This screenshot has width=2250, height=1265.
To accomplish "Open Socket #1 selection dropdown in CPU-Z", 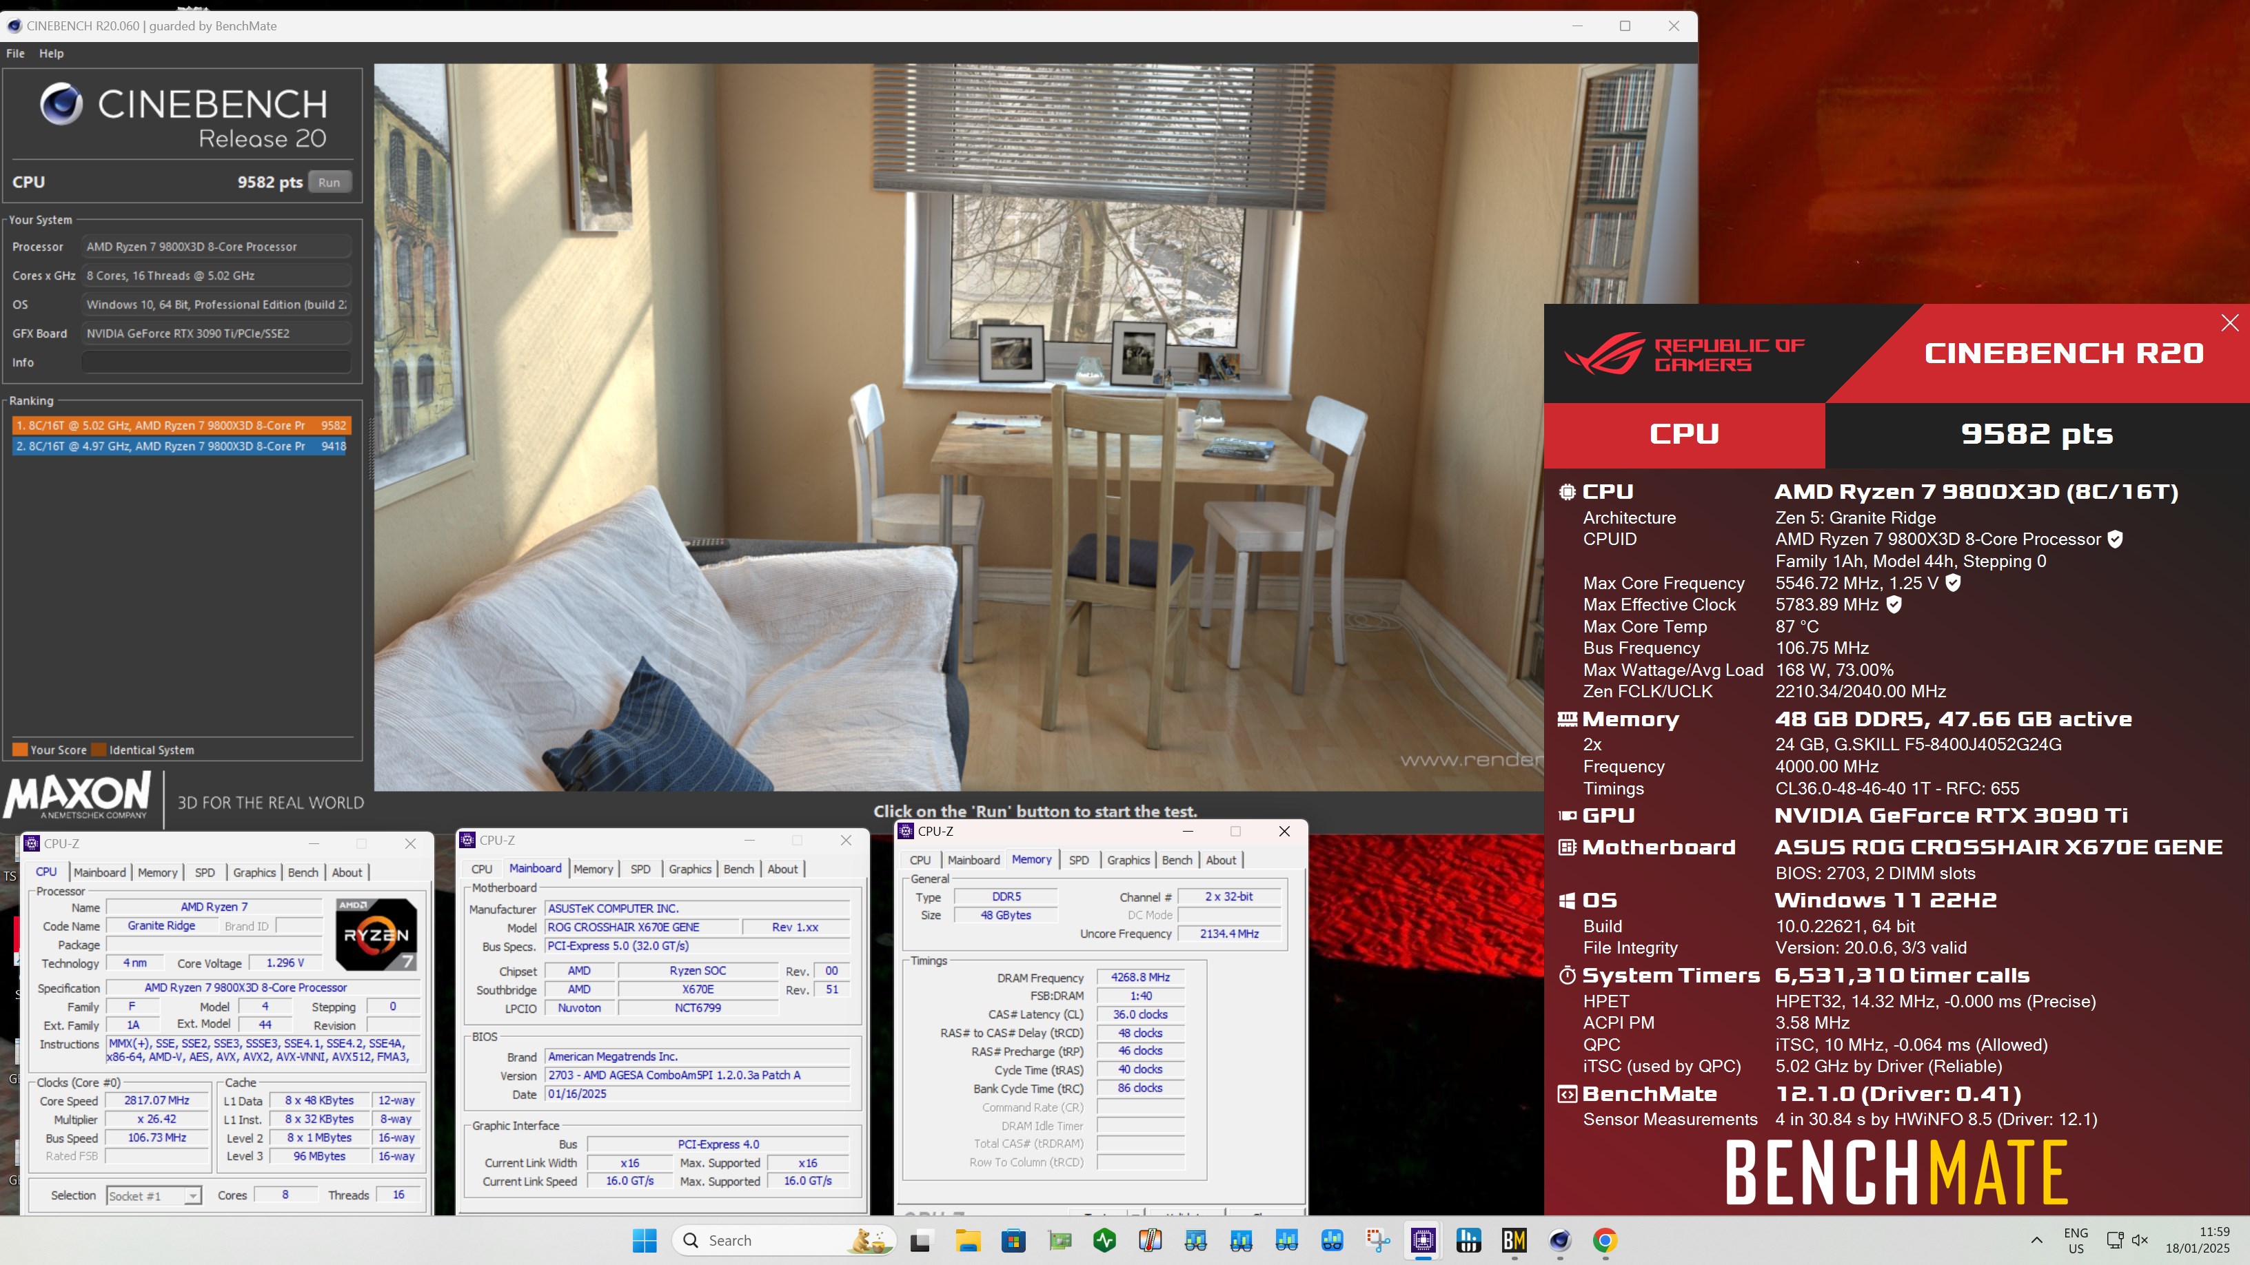I will (154, 1196).
